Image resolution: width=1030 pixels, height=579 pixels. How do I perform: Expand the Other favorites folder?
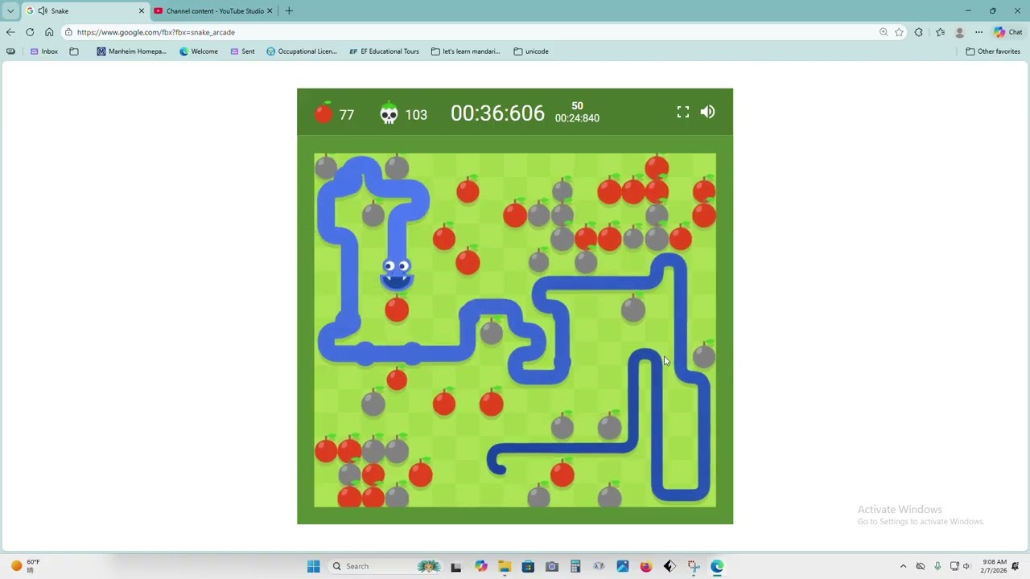click(x=993, y=51)
